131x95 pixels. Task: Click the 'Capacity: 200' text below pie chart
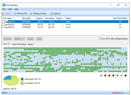click(x=10, y=89)
